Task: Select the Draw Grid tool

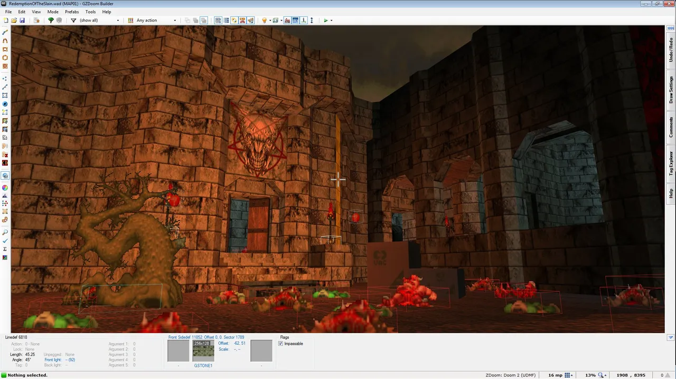Action: pos(5,66)
